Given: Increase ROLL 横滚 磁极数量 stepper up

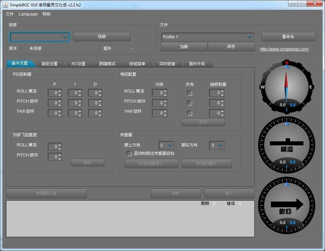Looking at the screenshot, I should 222,91.
